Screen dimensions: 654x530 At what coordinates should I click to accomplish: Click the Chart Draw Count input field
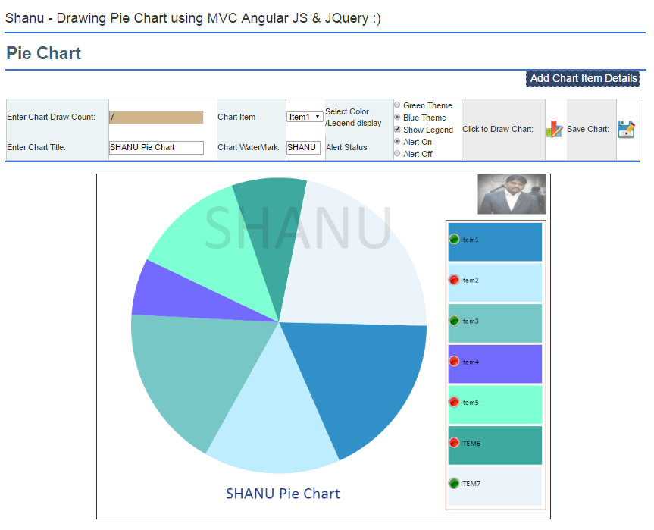[156, 118]
